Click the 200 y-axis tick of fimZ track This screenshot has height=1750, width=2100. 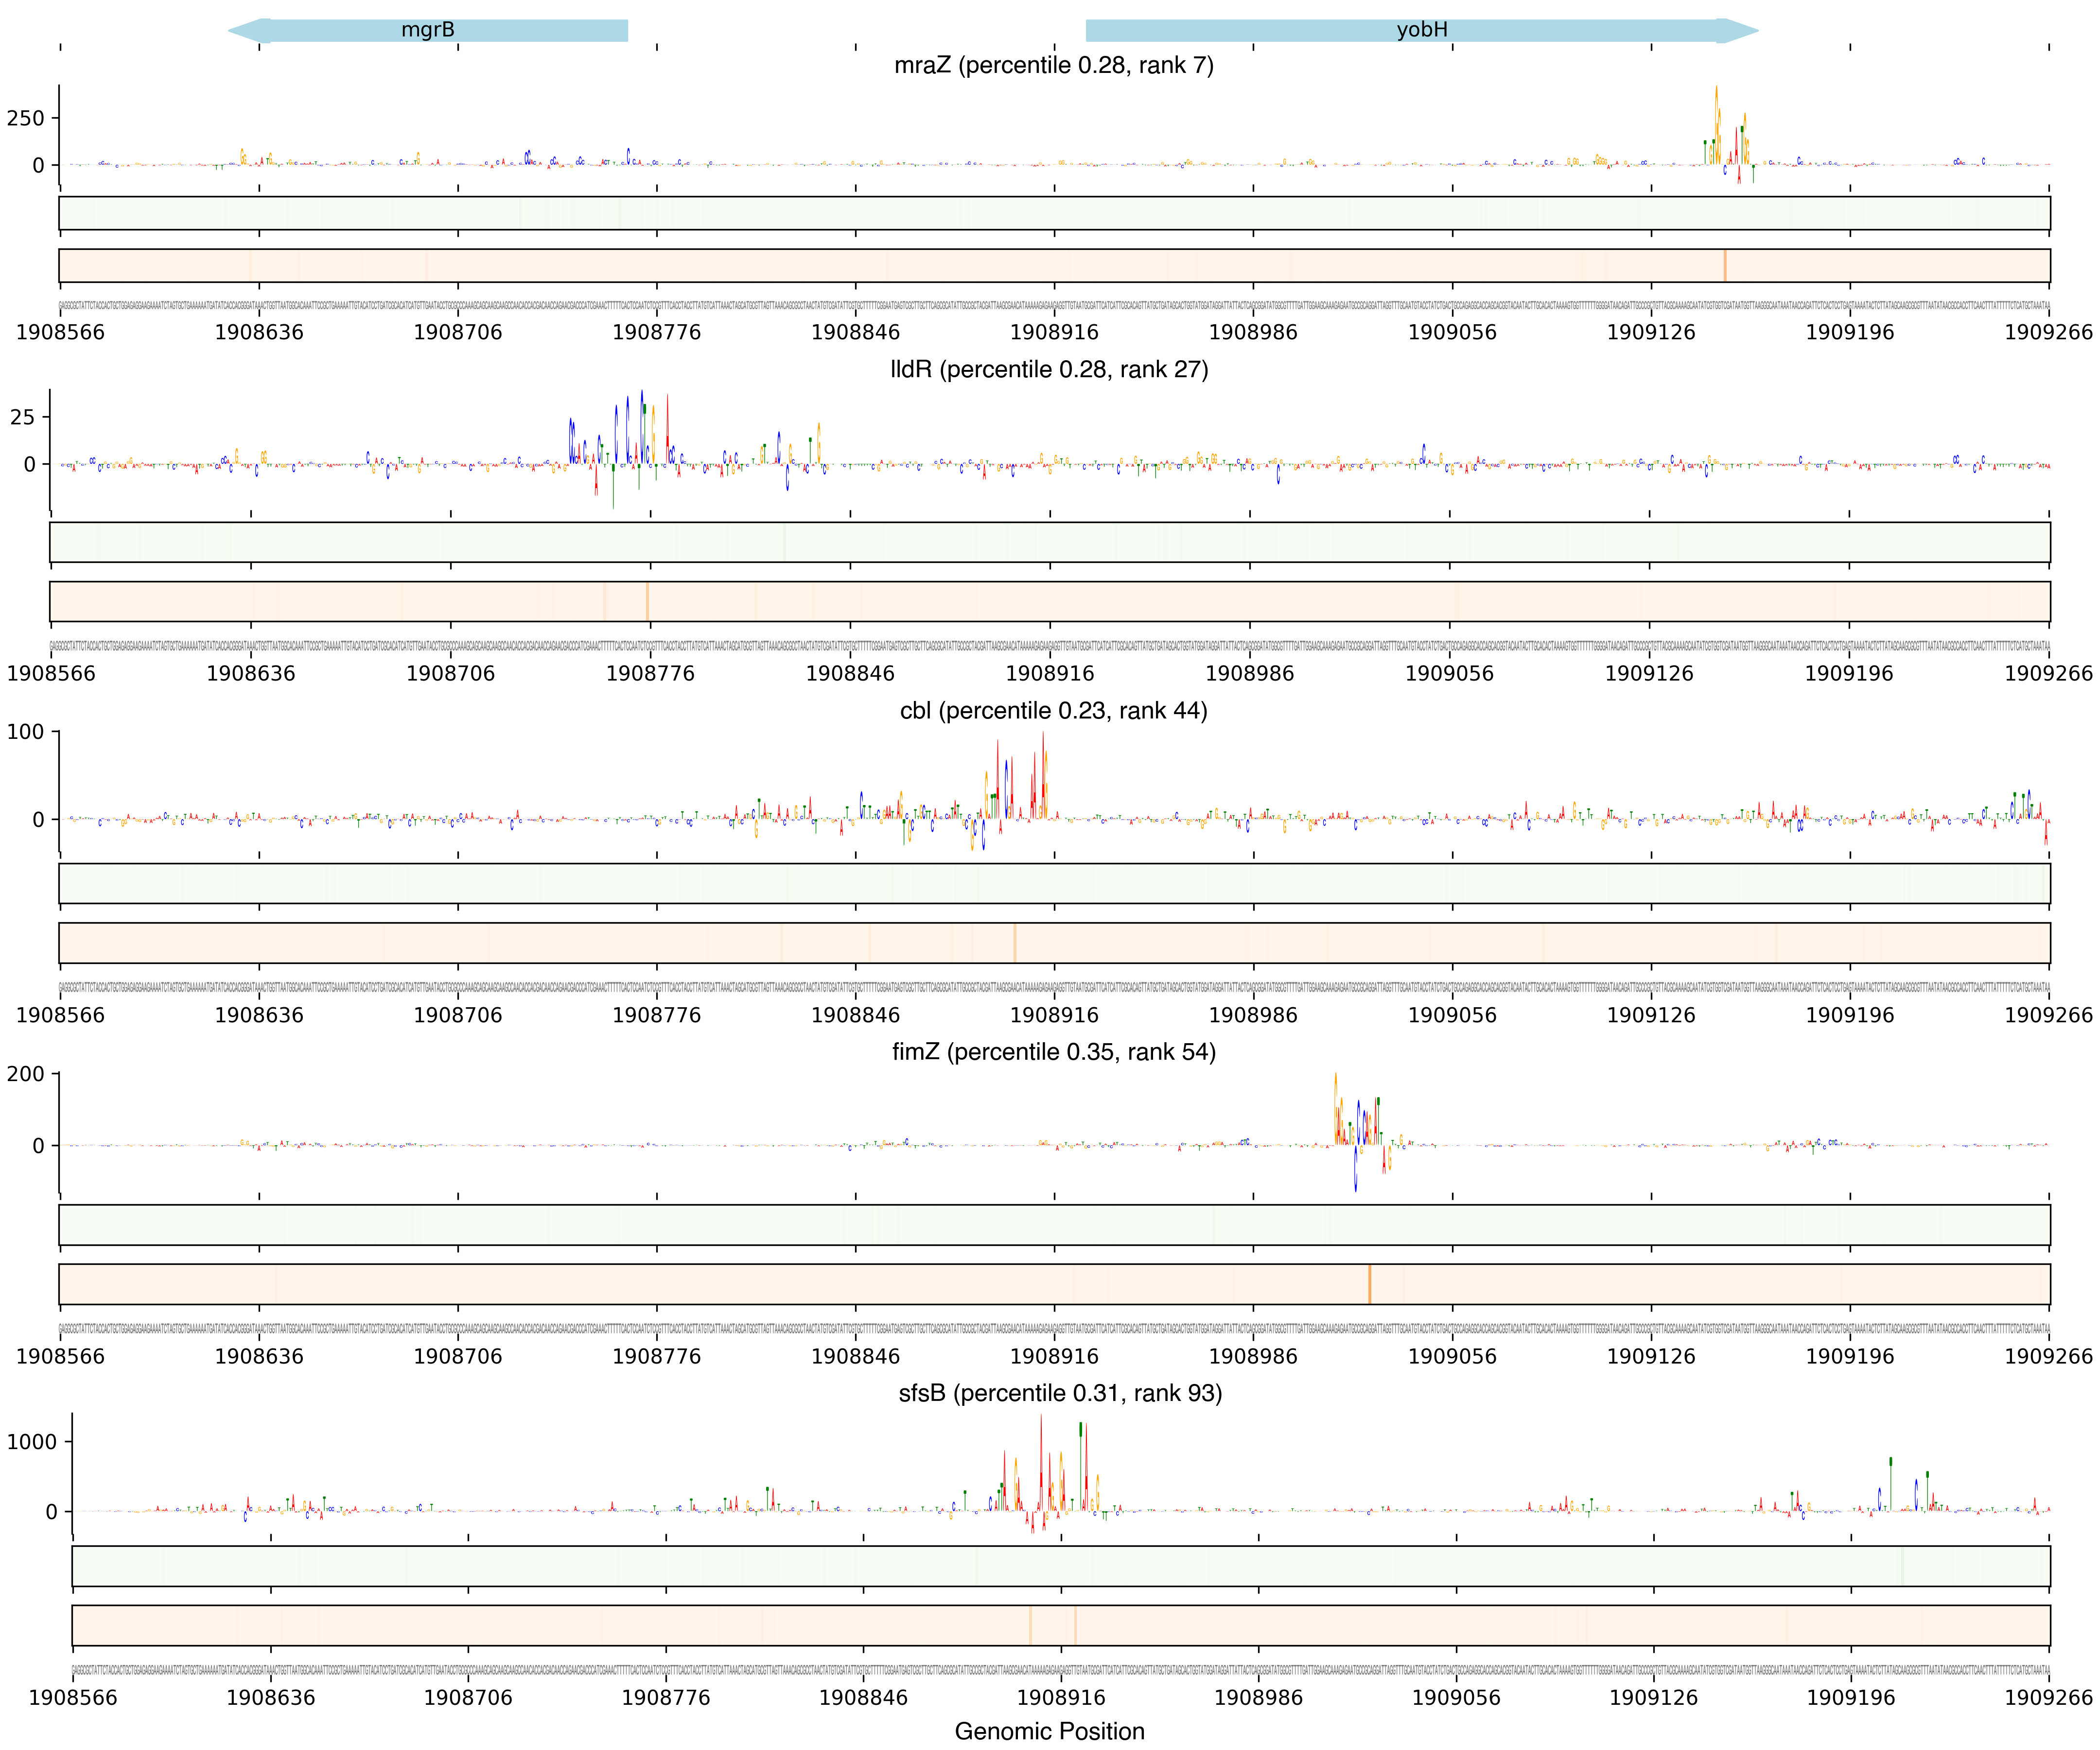[26, 1074]
